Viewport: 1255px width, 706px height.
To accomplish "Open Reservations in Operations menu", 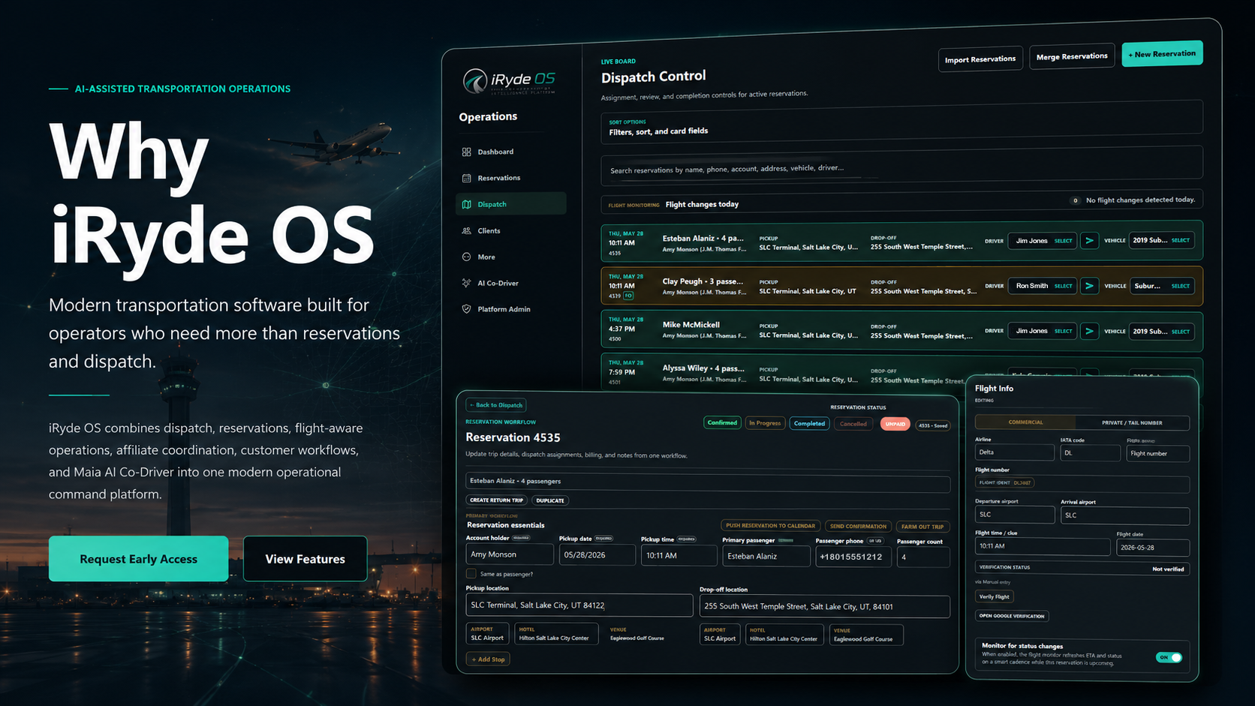I will 499,178.
